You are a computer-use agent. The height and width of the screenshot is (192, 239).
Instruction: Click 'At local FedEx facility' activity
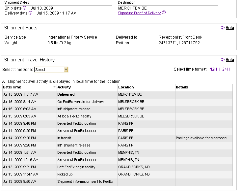pyautogui.click(x=74, y=116)
